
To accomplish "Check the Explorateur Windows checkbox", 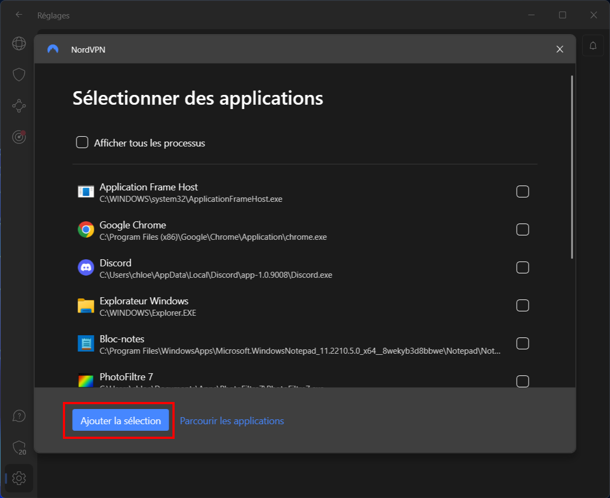I will [523, 305].
